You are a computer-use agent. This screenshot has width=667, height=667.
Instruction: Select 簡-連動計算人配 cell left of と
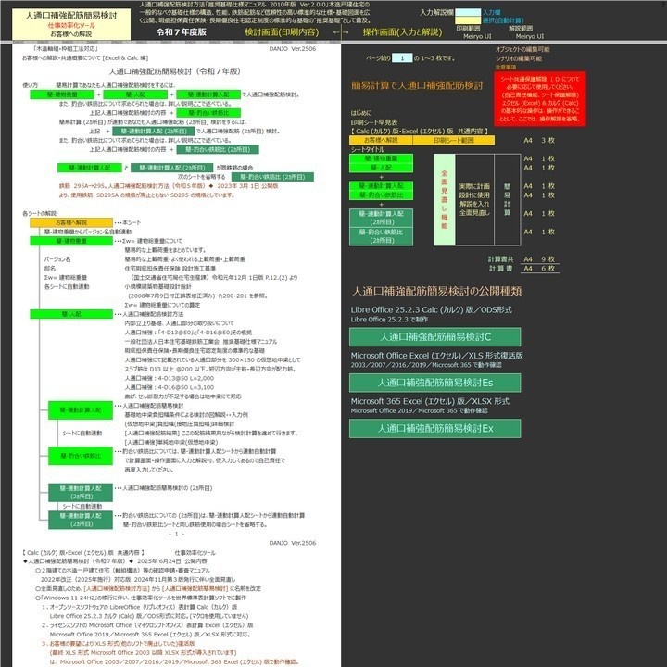89,168
